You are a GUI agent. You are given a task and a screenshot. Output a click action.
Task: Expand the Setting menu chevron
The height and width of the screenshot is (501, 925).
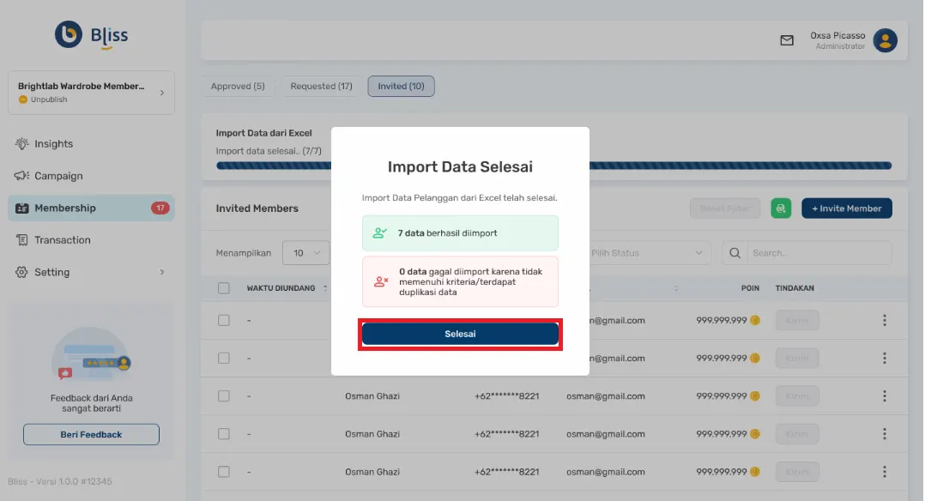[x=162, y=272]
